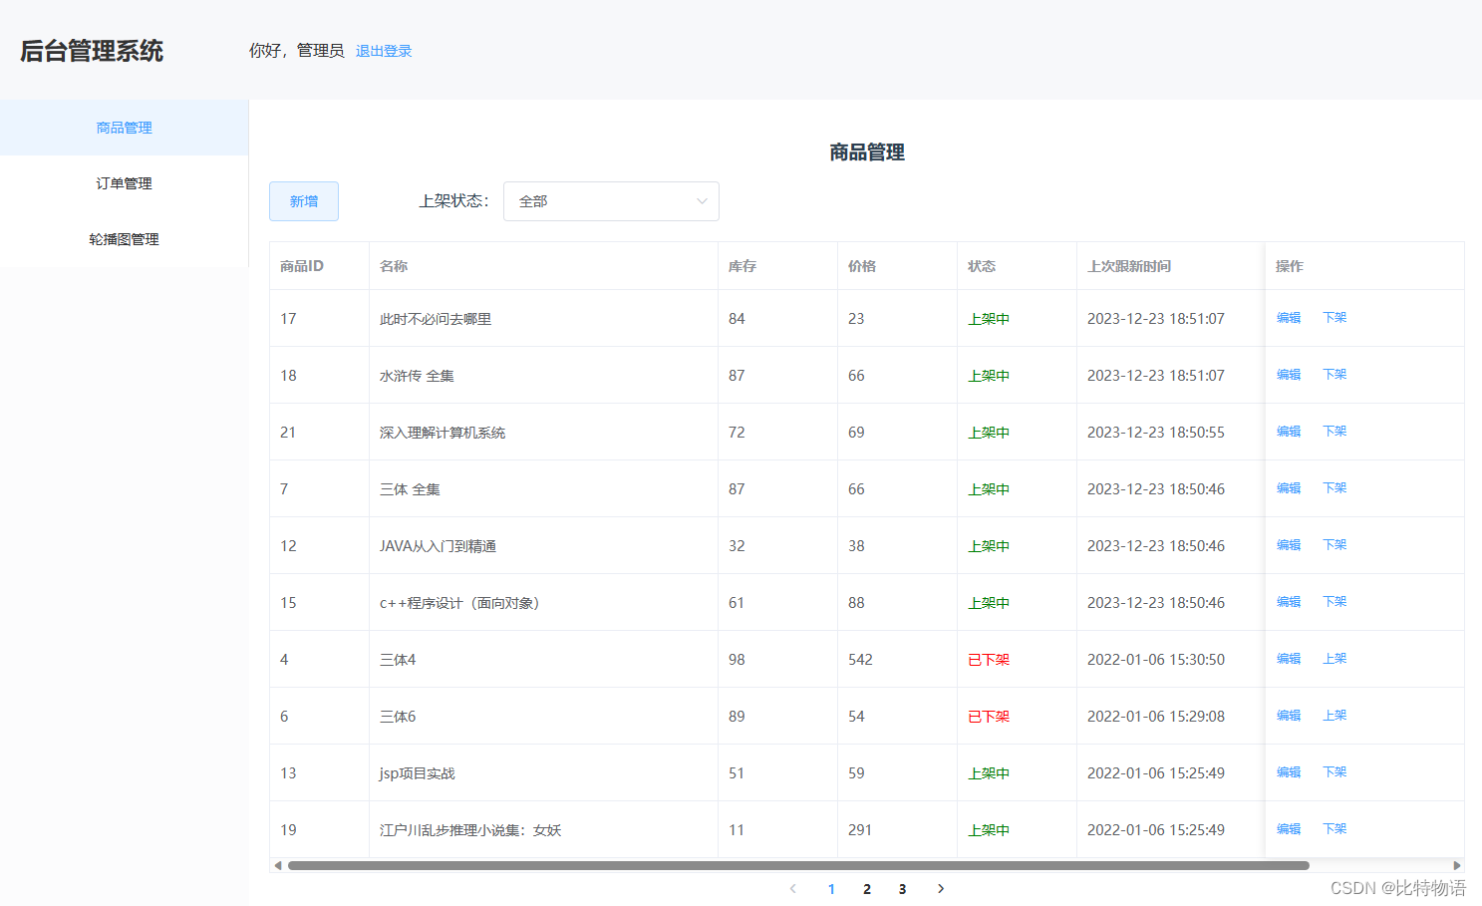Click 编辑 for product 水浒传 全集
The width and height of the screenshot is (1482, 906).
click(x=1289, y=375)
